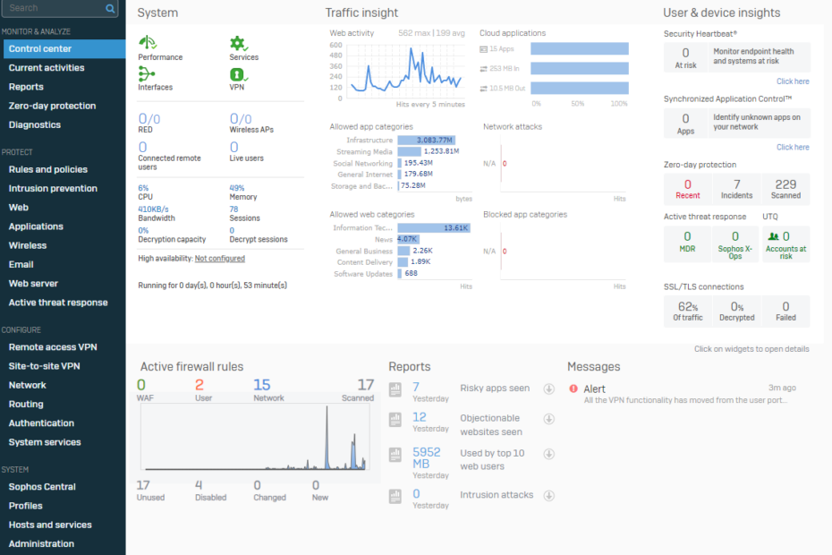Download the Objectionable websites seen report
Viewport: 832px width, 555px height.
click(549, 419)
